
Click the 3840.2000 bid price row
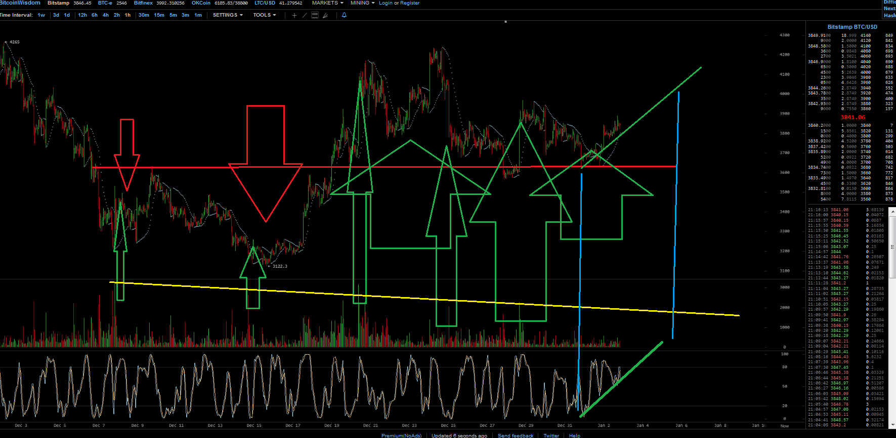coord(850,125)
